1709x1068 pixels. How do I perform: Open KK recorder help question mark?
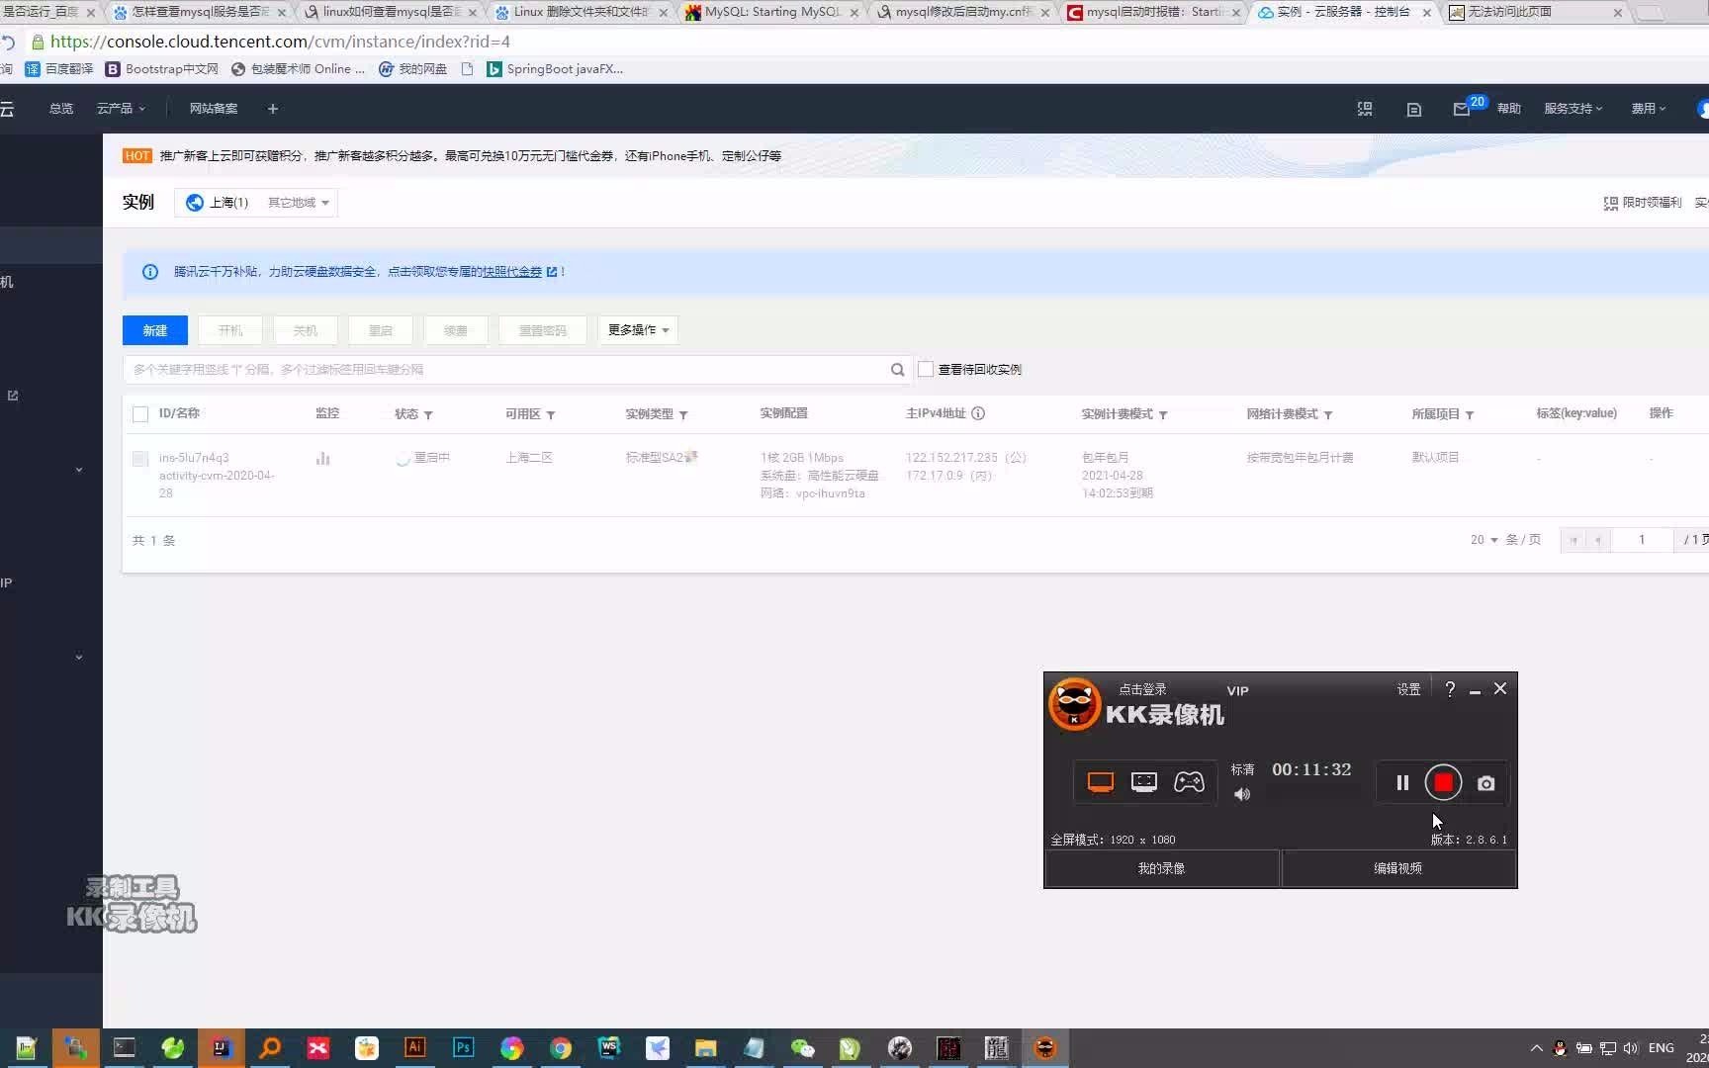point(1450,689)
